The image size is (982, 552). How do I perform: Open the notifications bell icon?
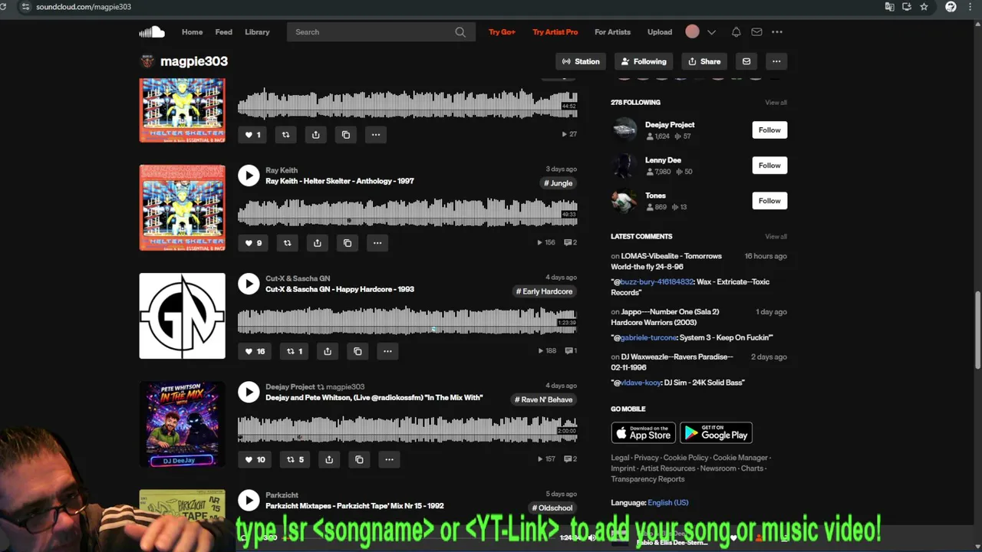[x=736, y=32]
